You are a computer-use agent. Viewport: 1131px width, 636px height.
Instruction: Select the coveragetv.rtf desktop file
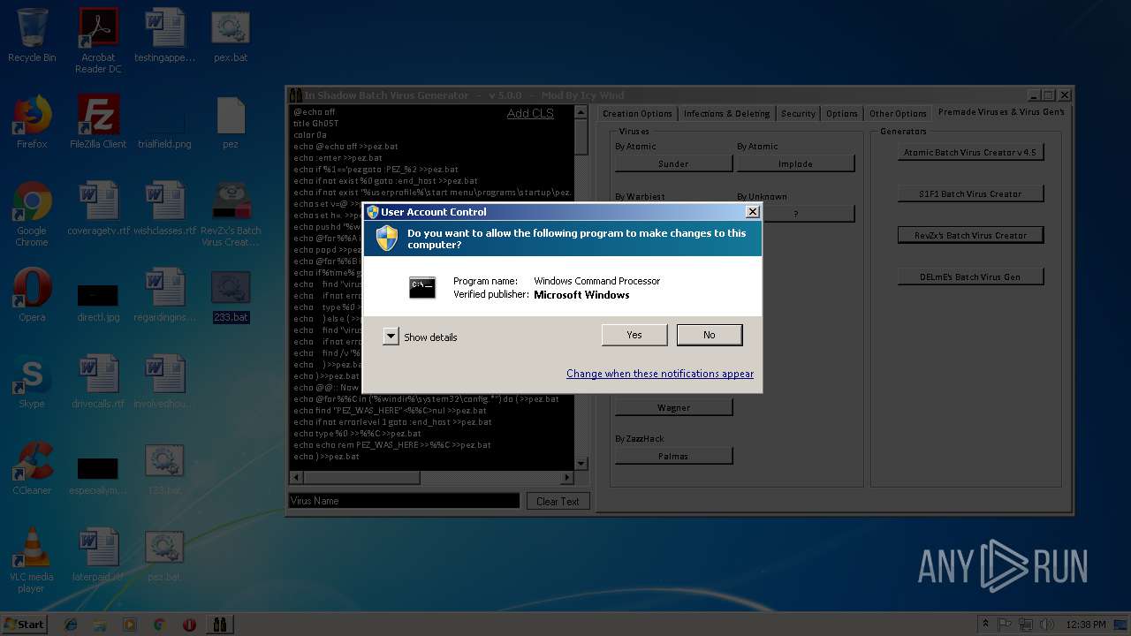click(98, 208)
